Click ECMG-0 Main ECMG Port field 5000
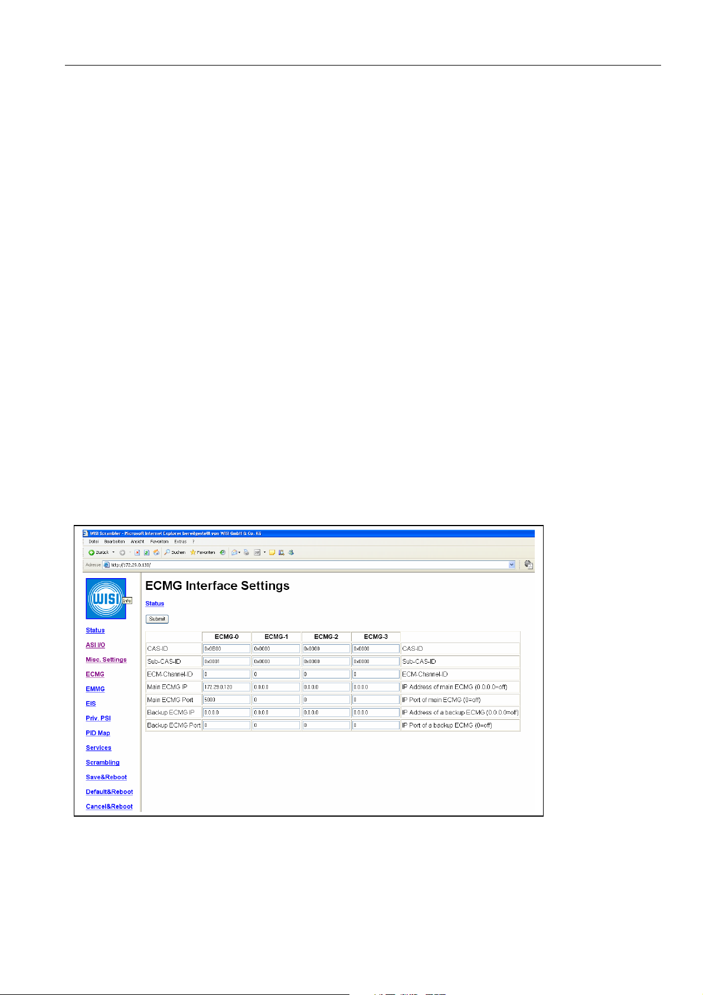The width and height of the screenshot is (703, 995). click(227, 700)
